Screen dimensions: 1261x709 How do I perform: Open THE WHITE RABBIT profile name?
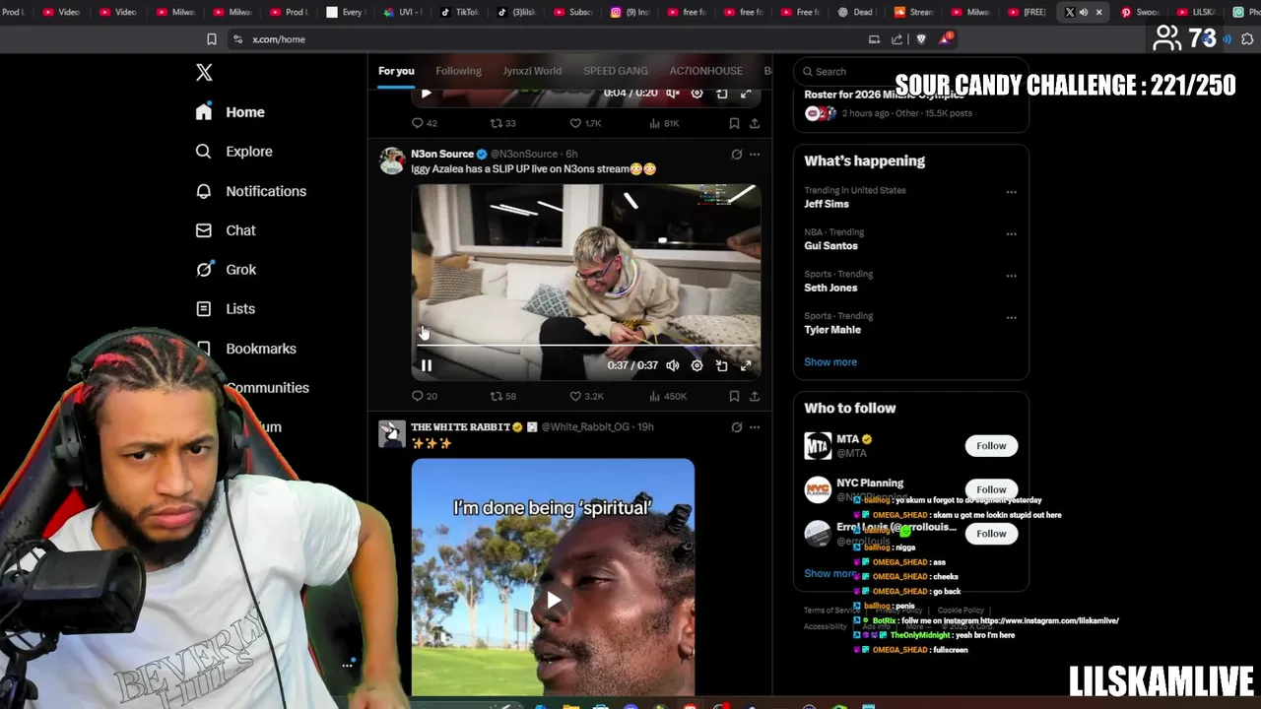click(x=460, y=426)
